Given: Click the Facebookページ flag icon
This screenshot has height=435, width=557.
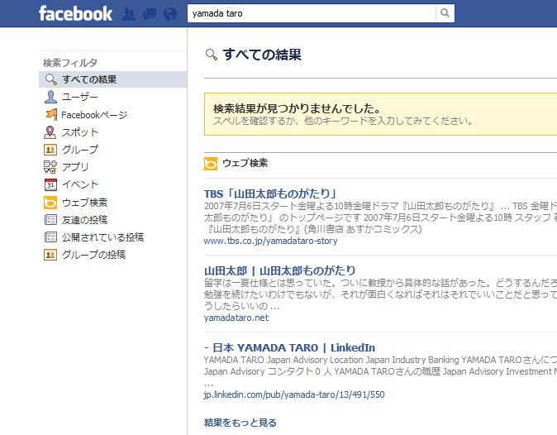Looking at the screenshot, I should pos(51,114).
